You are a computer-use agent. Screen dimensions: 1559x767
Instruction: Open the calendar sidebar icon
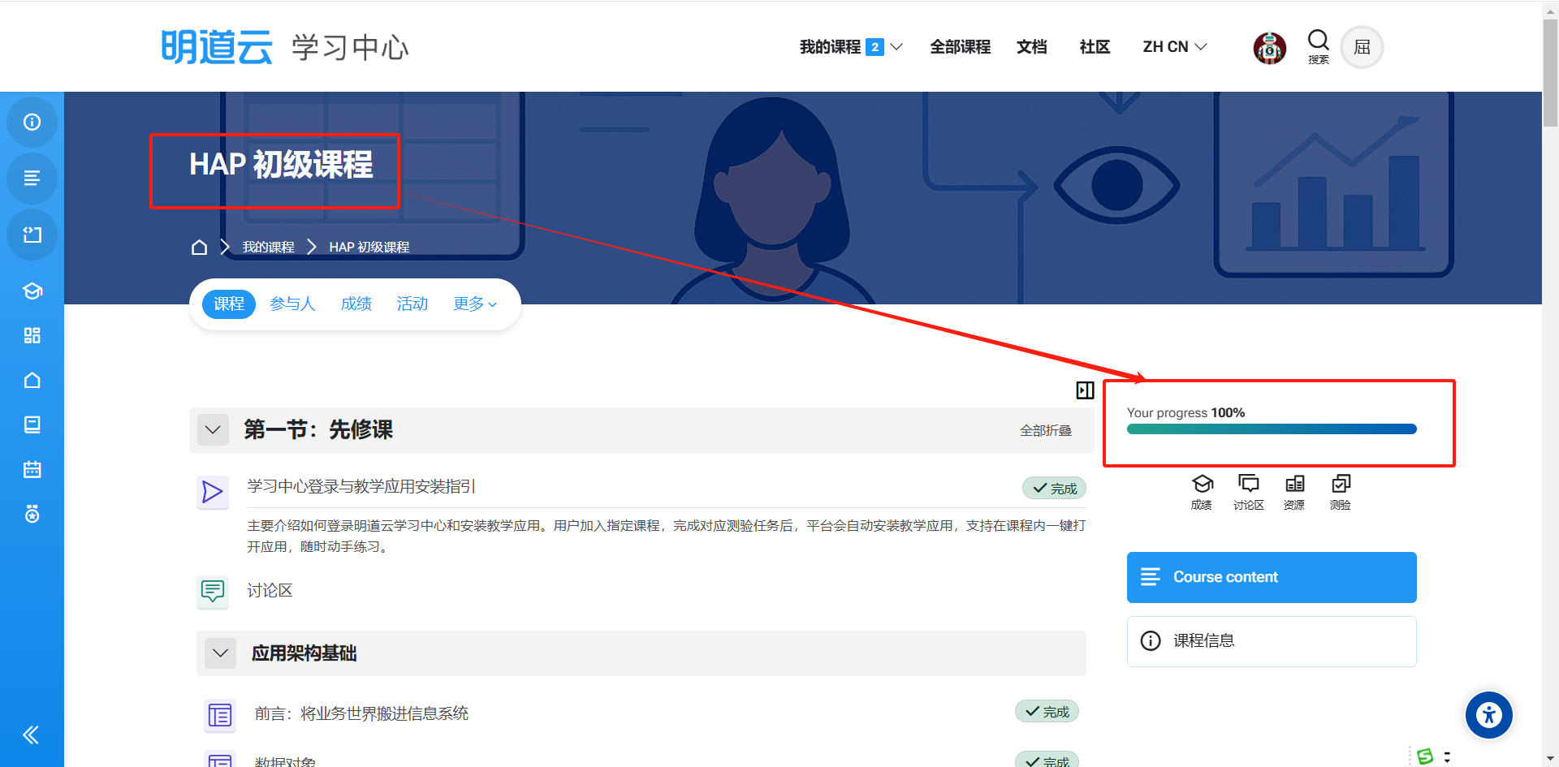click(x=32, y=469)
